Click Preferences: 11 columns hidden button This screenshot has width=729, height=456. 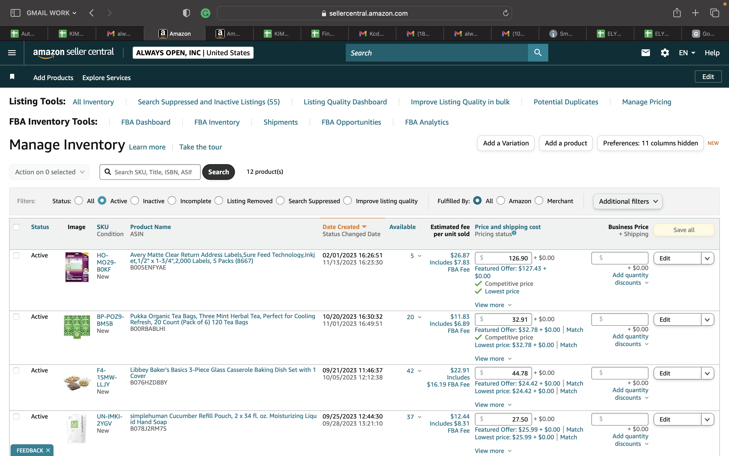click(x=650, y=143)
